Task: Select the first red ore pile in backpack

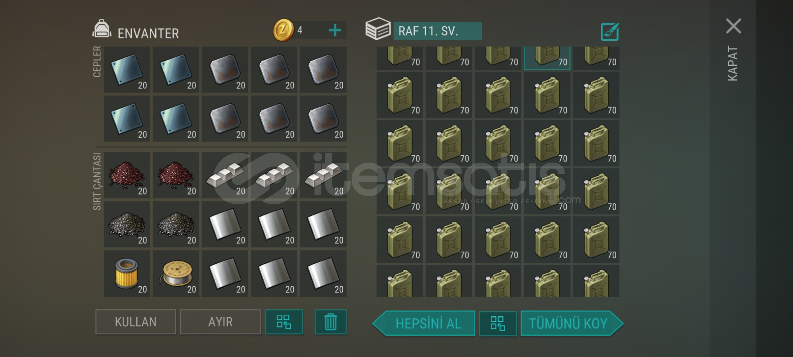Action: (127, 175)
